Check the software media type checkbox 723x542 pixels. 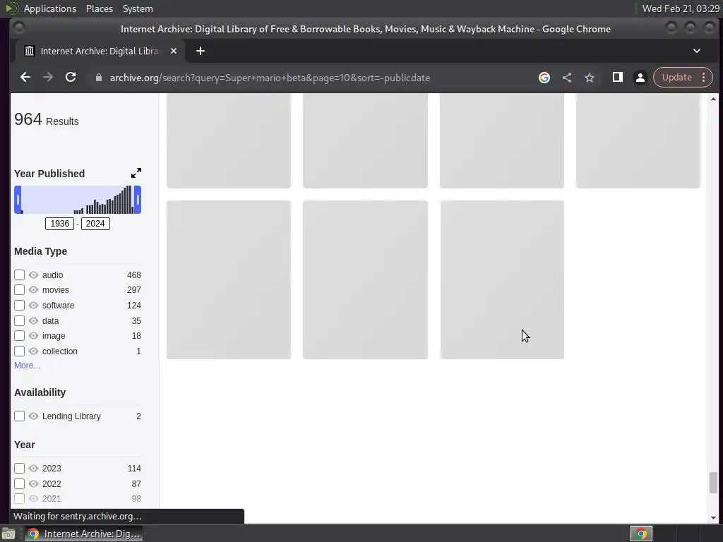point(19,306)
